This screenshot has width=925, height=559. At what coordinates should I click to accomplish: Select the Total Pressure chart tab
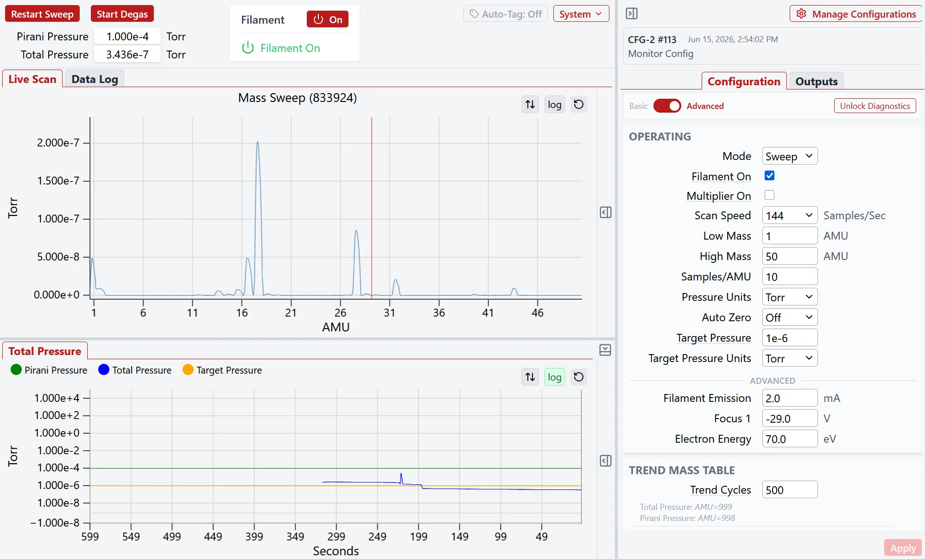45,351
